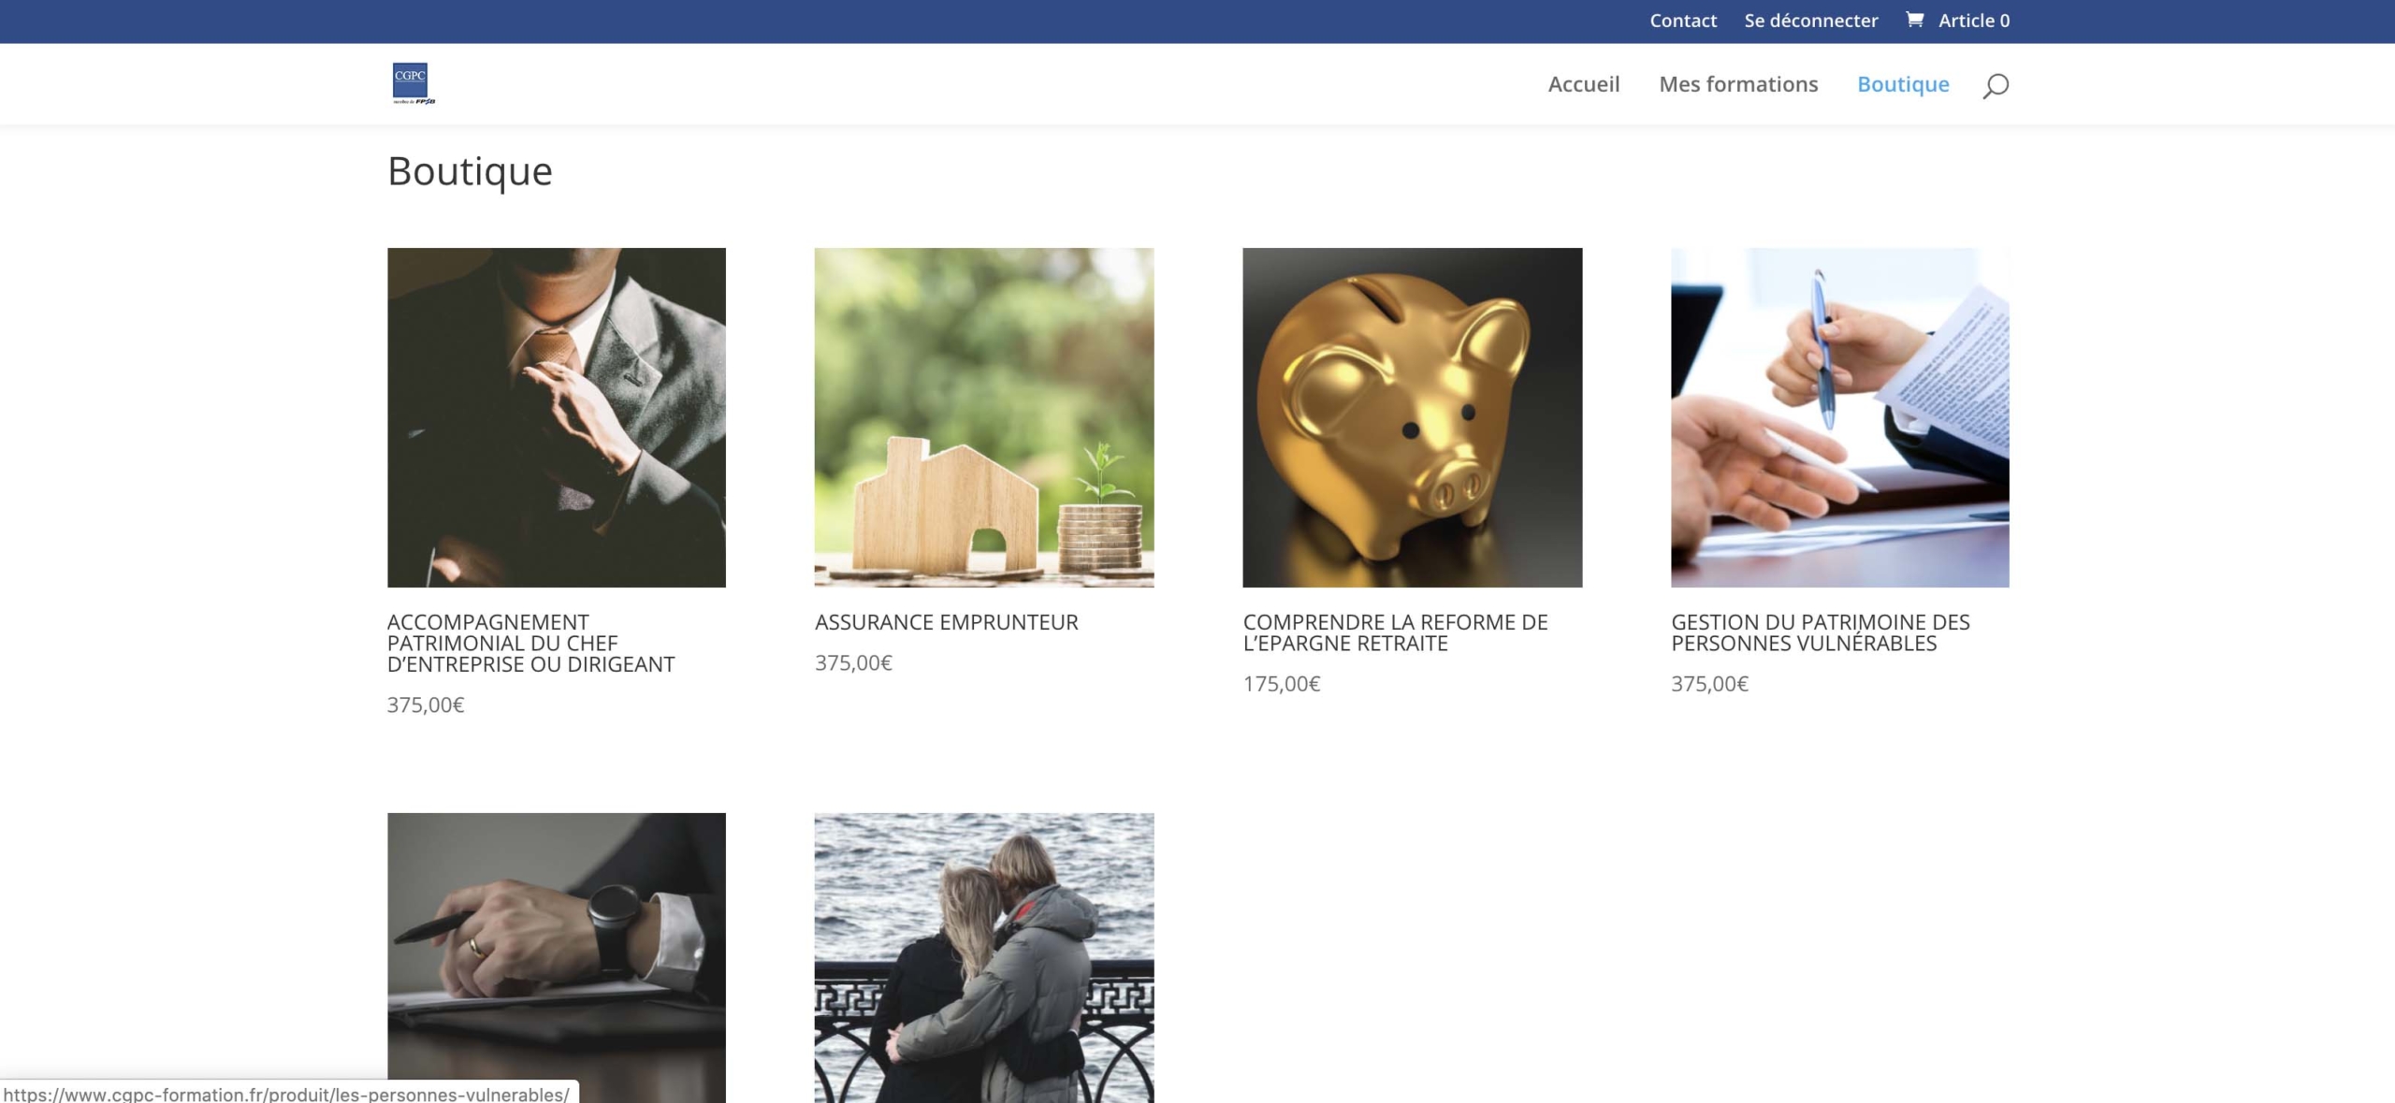Open the Contact link

tap(1683, 21)
